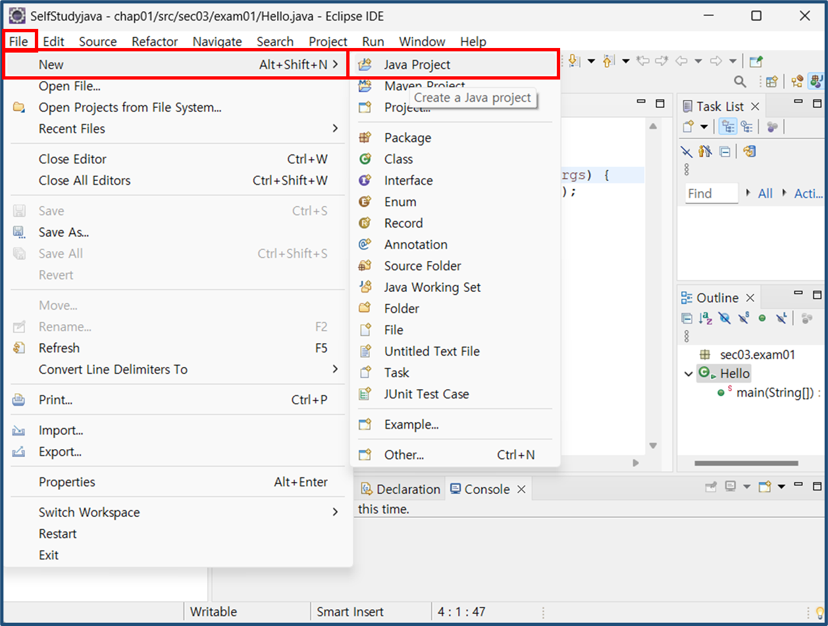Toggle Show Only My Tasks icon
Viewport: 828px width, 626px height.
(706, 151)
